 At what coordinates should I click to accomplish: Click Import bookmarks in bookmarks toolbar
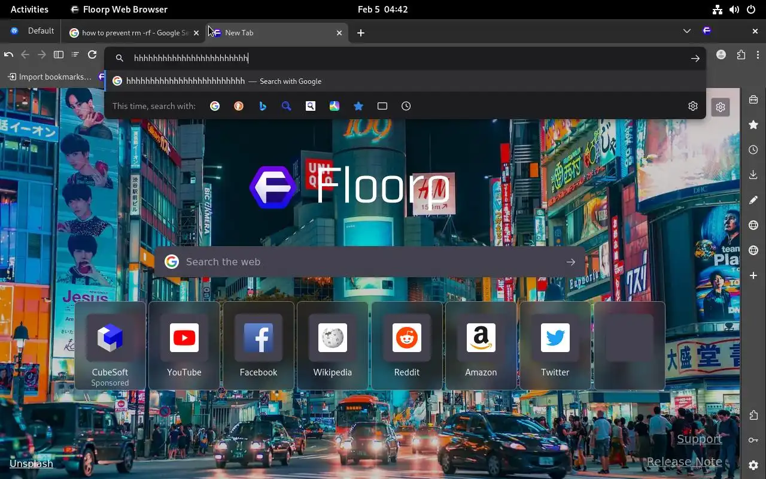tap(50, 77)
